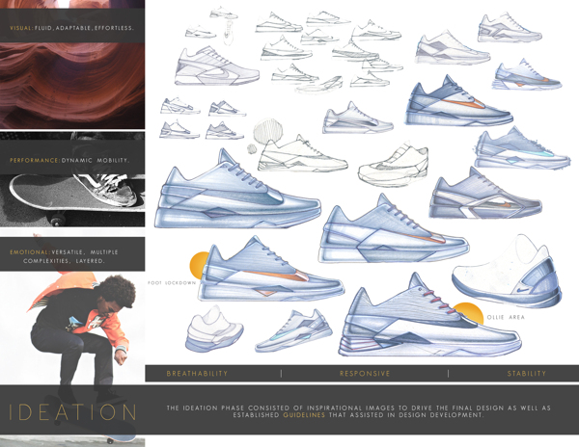Viewport: 579px width, 447px height.
Task: Click the orange circle beside FOOT LOCKDOWN
Action: 199,265
